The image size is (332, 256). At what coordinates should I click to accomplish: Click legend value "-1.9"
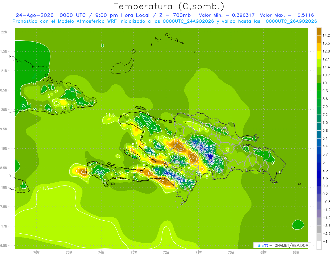326,218
